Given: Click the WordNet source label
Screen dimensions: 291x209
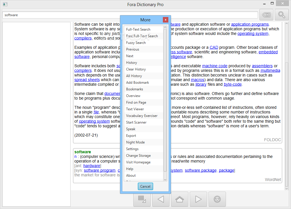Looking at the screenshot, I should [x=273, y=180].
